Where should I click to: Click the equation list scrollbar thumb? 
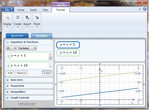tap(50, 58)
